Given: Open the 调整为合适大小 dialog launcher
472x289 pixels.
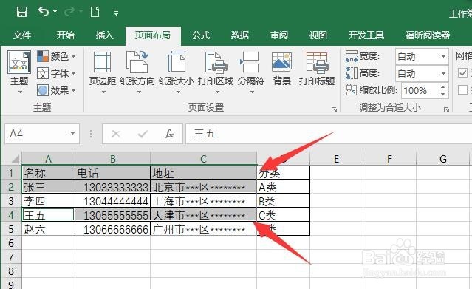Looking at the screenshot, I should pos(446,109).
